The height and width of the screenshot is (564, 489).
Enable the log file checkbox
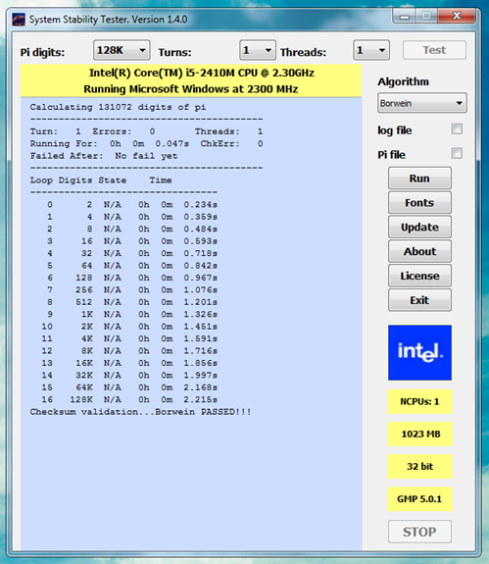point(457,129)
